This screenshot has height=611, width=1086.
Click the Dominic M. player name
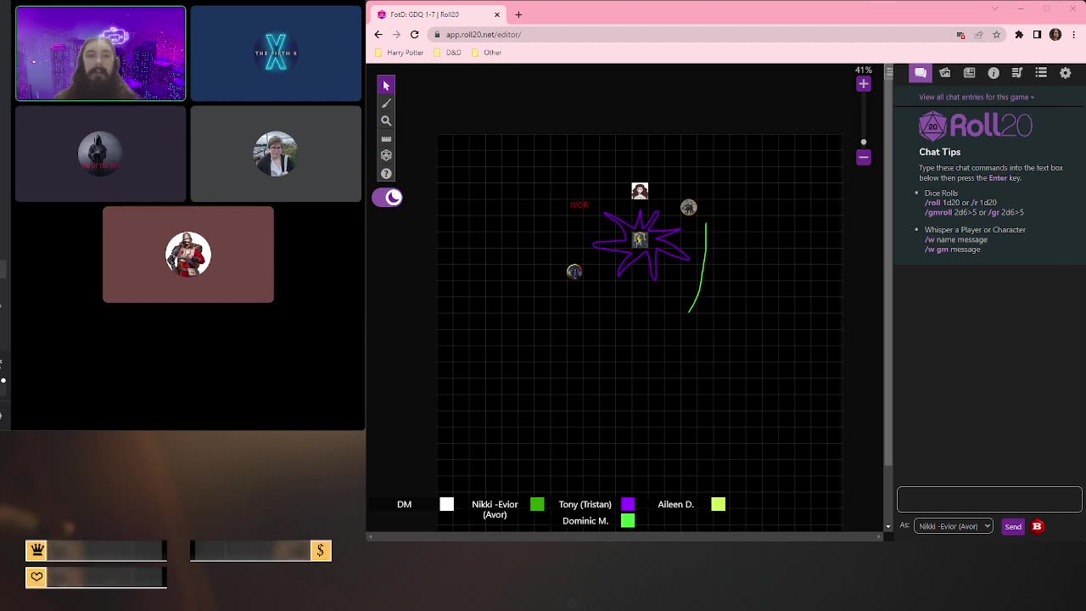coord(585,521)
